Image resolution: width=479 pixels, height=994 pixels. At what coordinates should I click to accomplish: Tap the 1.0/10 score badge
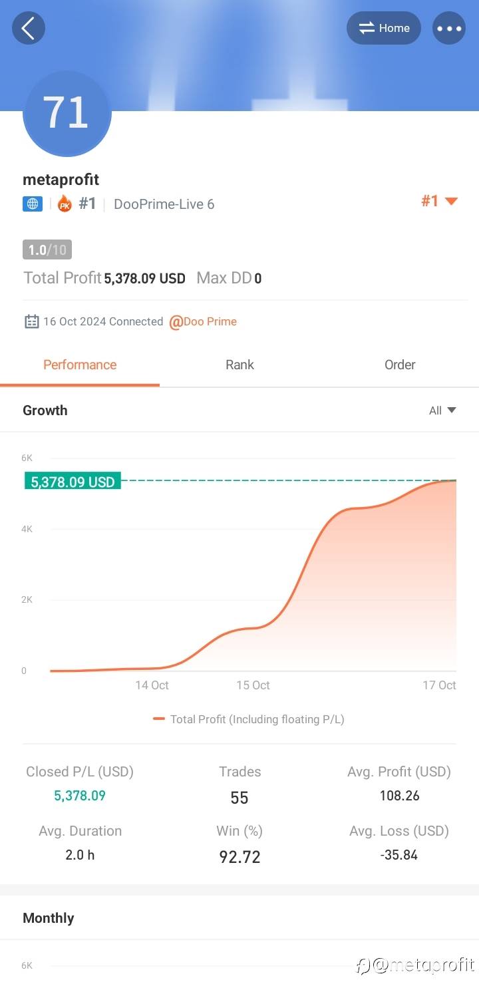coord(47,250)
